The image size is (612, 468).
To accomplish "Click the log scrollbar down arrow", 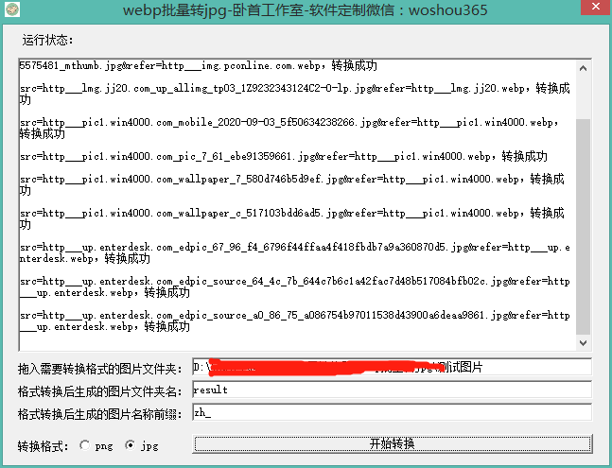I will (x=583, y=343).
